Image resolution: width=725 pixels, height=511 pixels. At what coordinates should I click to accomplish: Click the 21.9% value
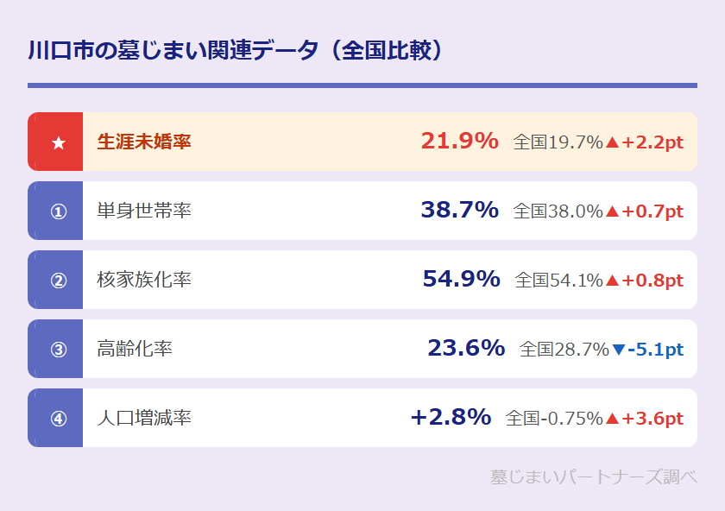pos(459,141)
